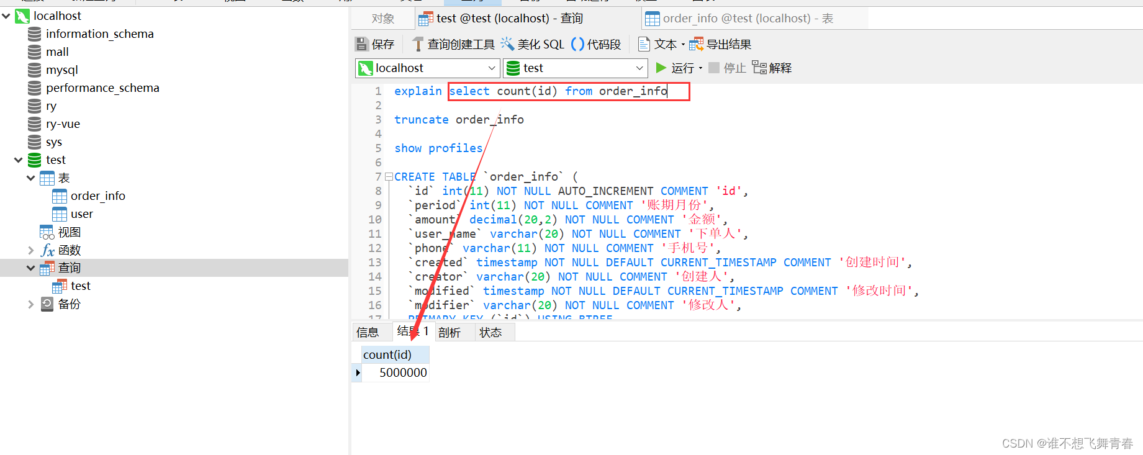Click the 备份 backup icon
The image size is (1143, 455).
click(x=47, y=304)
